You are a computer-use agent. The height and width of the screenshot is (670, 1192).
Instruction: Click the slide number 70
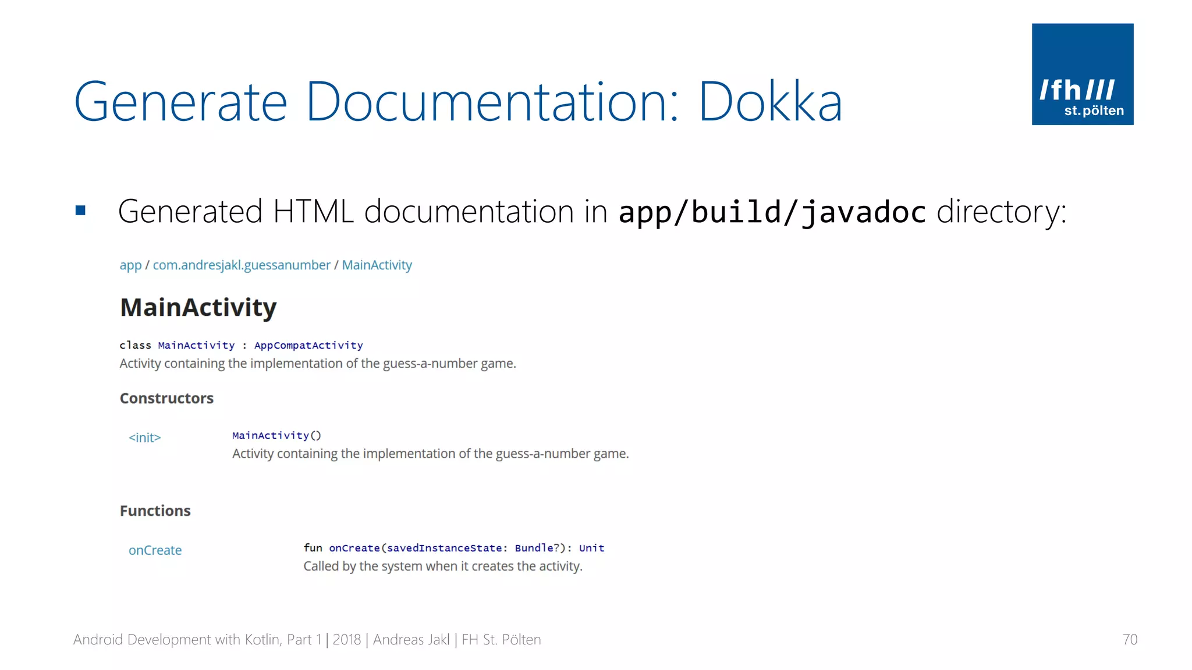click(1129, 640)
